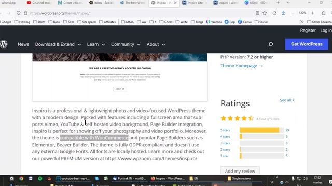The image size is (332, 186).
Task: Filter reviews by 5 stars
Action: click(225, 130)
